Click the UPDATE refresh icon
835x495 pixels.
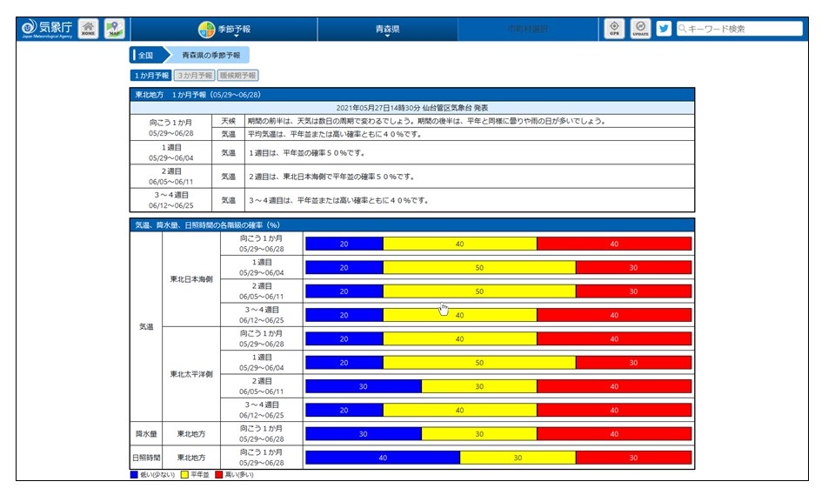(x=640, y=29)
